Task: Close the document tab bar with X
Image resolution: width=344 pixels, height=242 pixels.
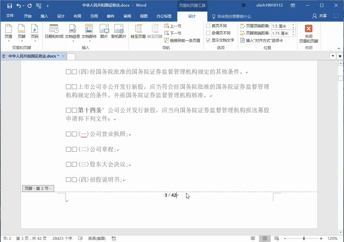Action: (x=340, y=56)
